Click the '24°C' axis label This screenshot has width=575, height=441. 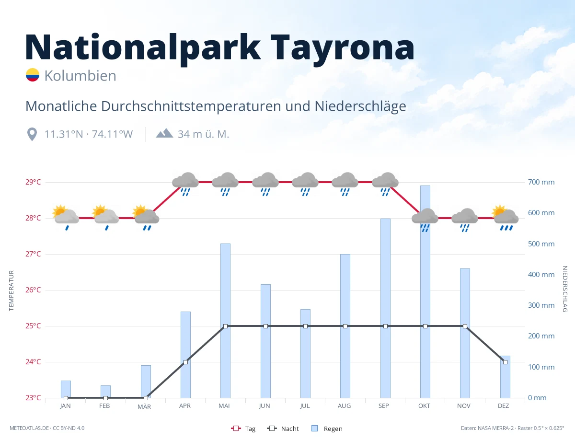click(x=33, y=362)
